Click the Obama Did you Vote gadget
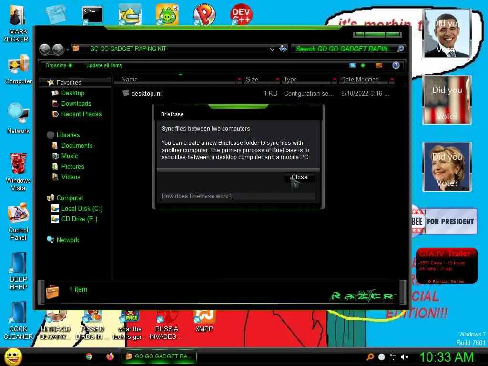The height and width of the screenshot is (366, 488). click(447, 33)
